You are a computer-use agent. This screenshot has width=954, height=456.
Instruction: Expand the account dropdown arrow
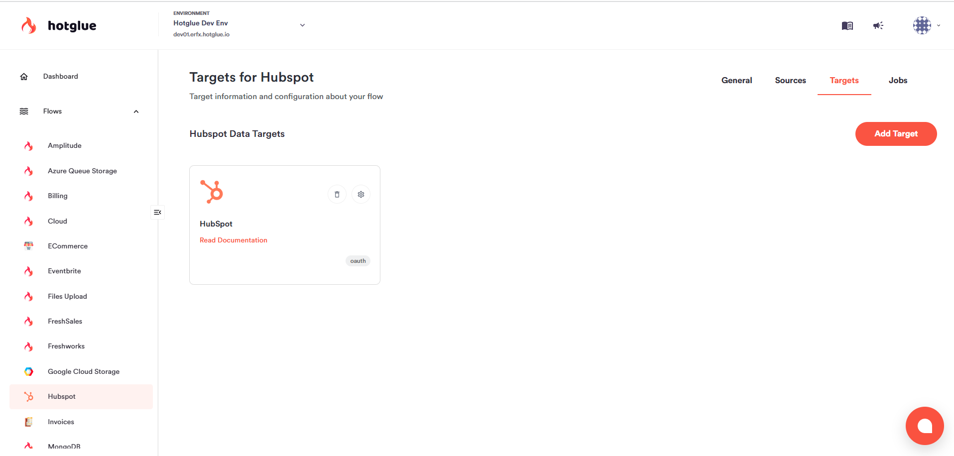coord(939,25)
